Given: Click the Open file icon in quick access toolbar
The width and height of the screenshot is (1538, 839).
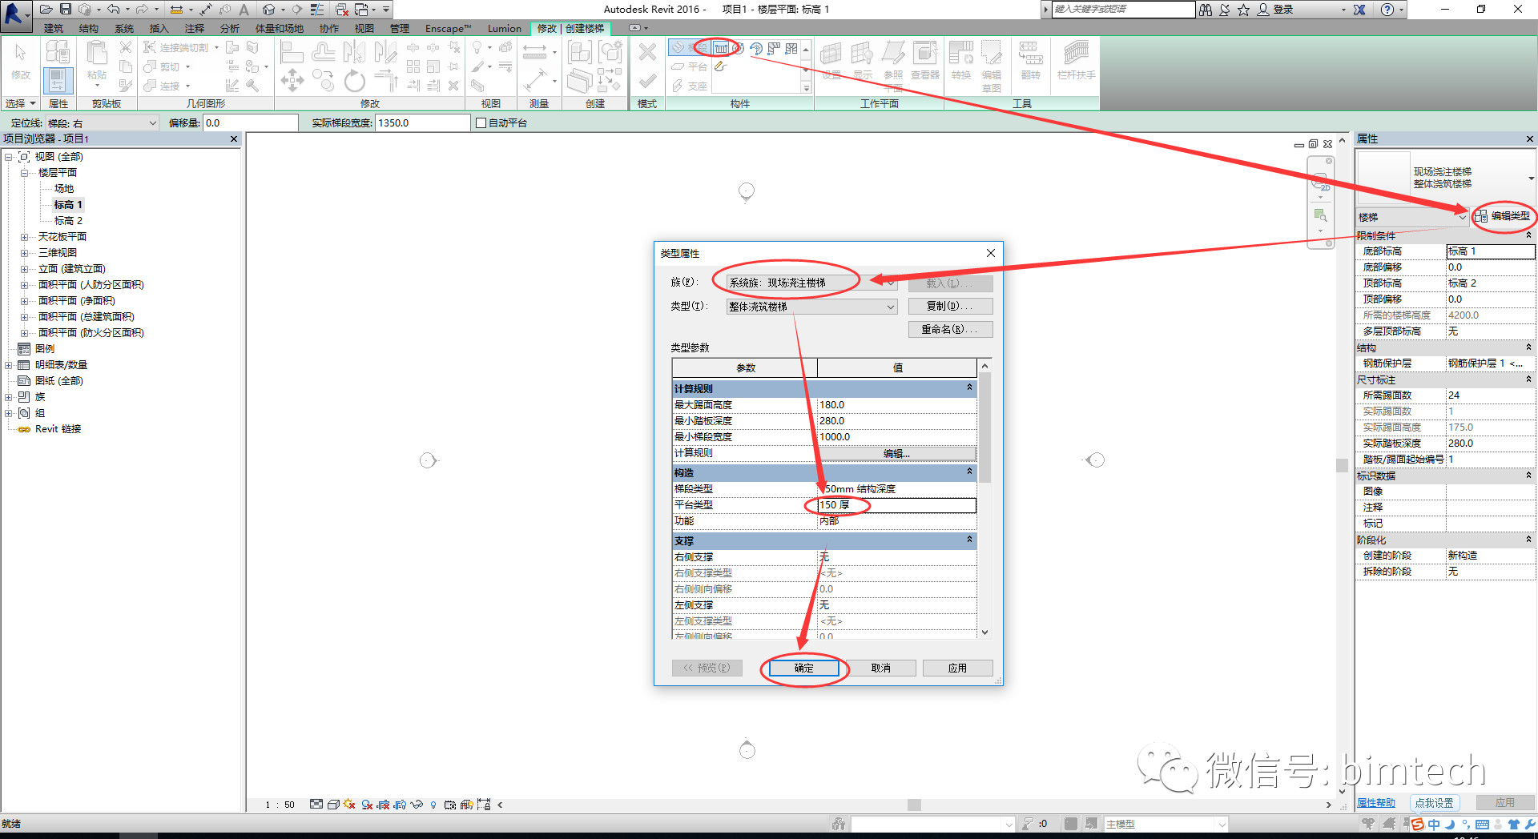Looking at the screenshot, I should [46, 10].
